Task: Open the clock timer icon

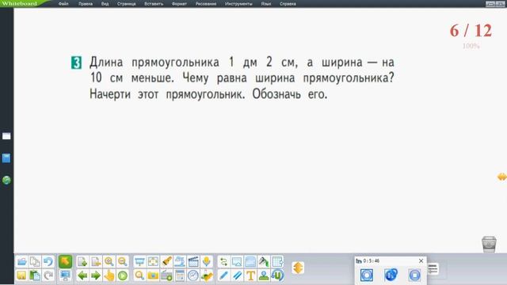Action: (x=193, y=275)
